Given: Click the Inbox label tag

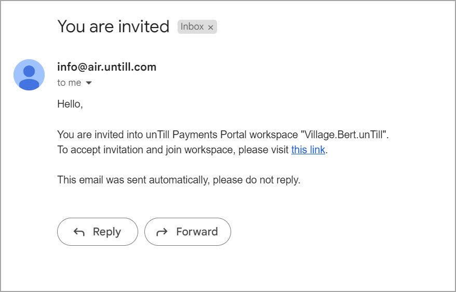Looking at the screenshot, I should (x=192, y=27).
